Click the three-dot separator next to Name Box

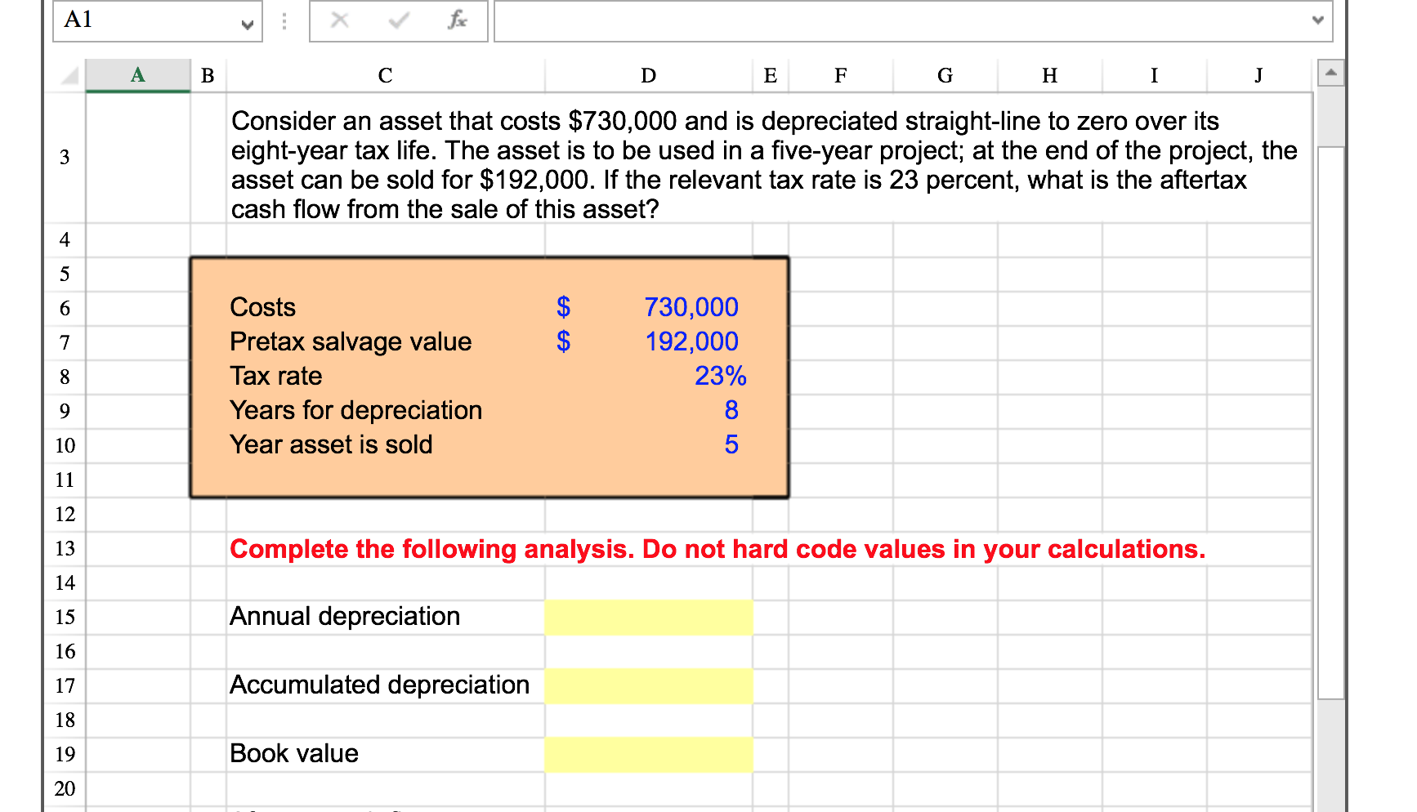coord(283,20)
